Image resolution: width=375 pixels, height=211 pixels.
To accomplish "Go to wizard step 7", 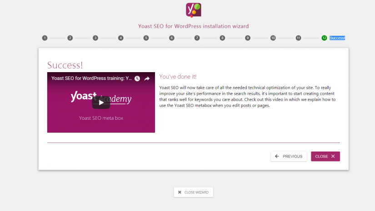I will (x=197, y=38).
